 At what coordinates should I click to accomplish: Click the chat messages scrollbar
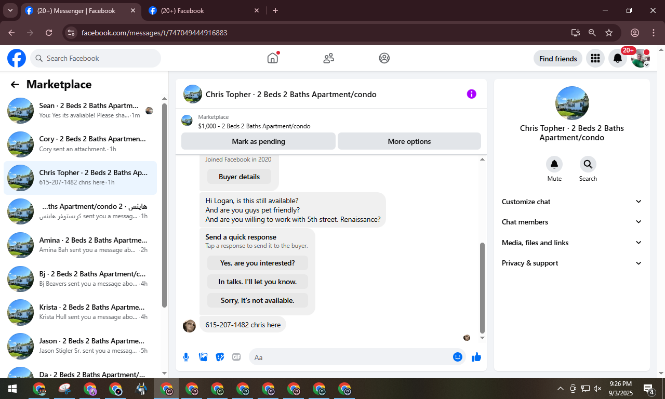(x=482, y=287)
